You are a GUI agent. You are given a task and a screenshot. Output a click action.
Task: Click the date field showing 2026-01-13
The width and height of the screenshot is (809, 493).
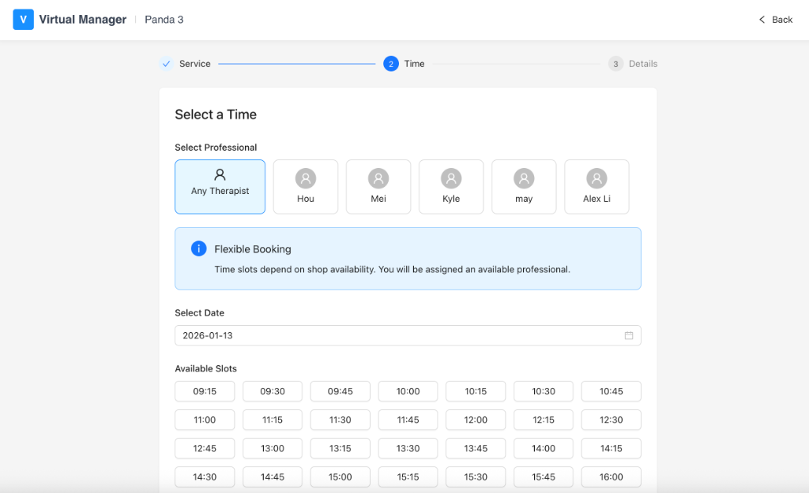408,335
